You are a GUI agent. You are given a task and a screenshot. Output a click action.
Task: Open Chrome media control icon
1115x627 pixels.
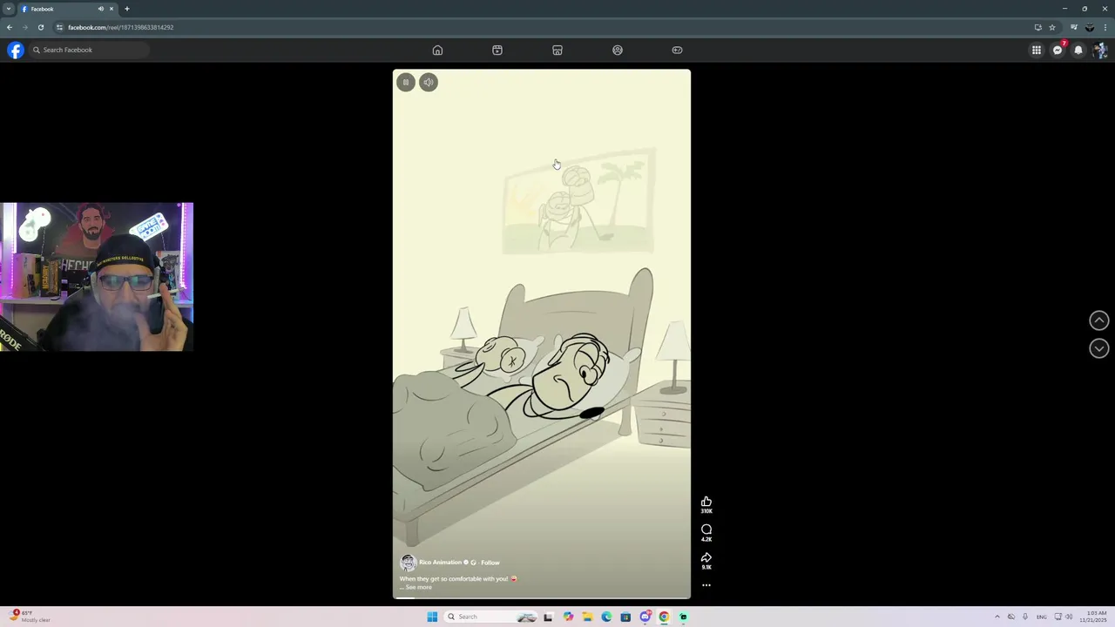[x=1074, y=27]
